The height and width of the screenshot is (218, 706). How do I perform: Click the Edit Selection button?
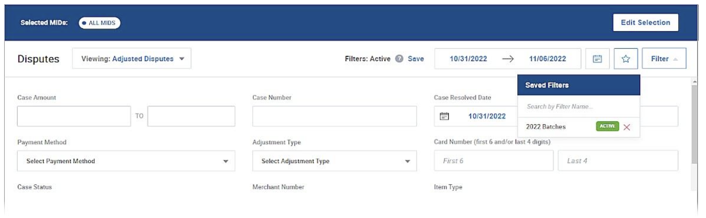click(x=645, y=23)
